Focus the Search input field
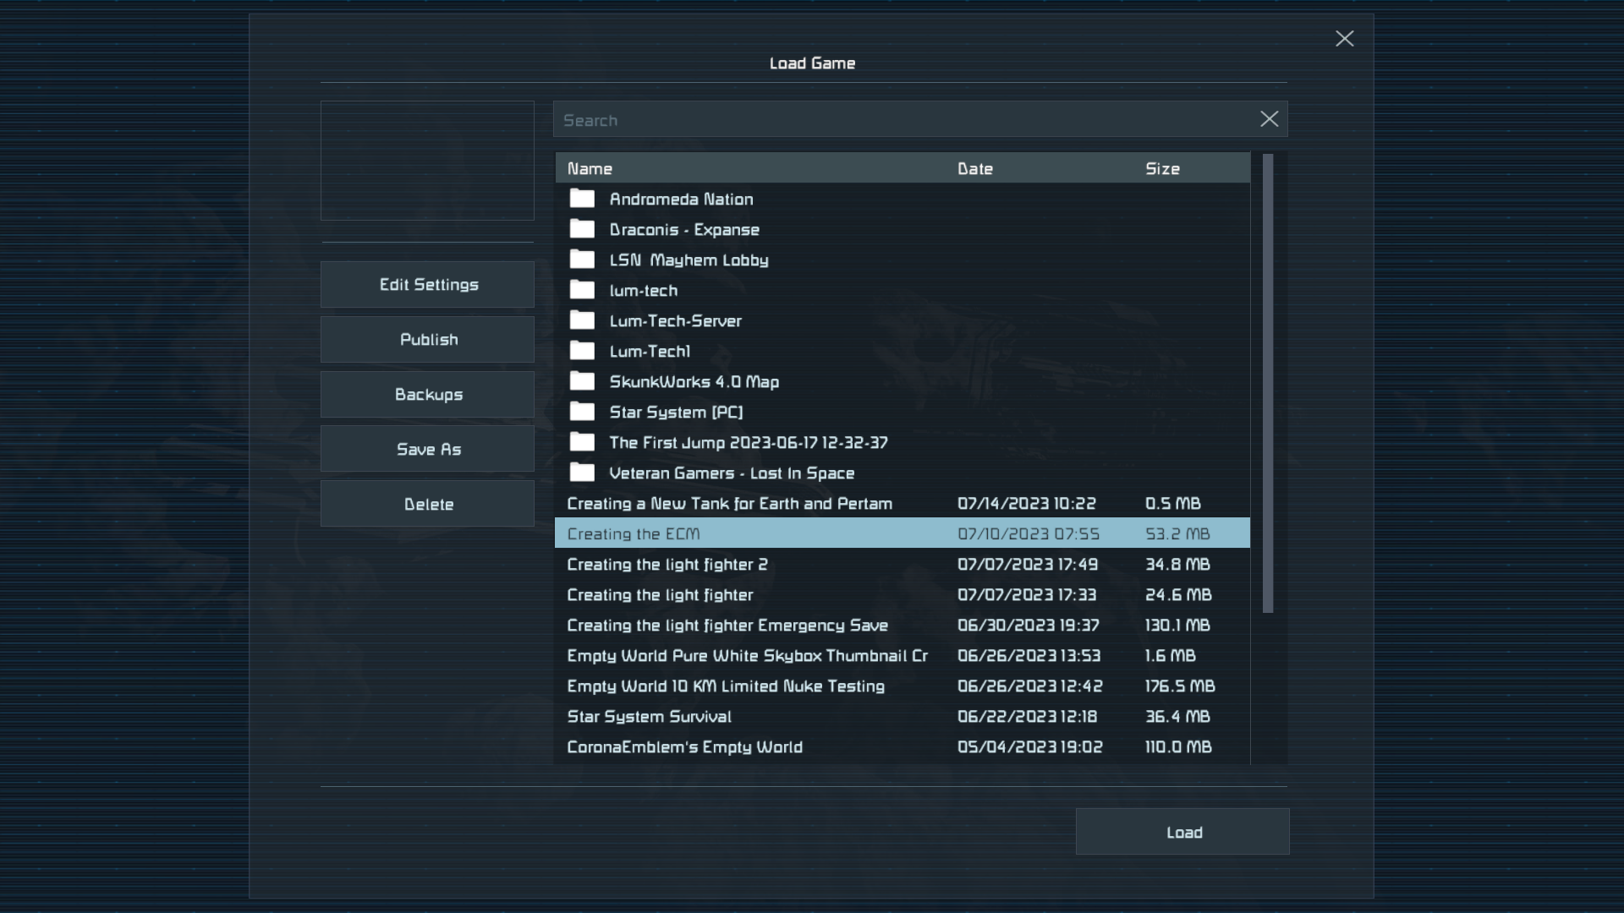 pos(905,120)
